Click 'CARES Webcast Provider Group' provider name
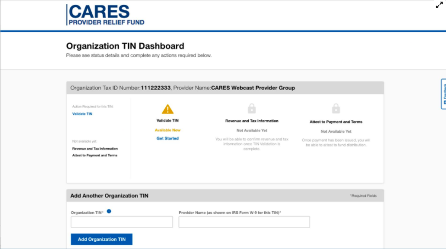Image resolution: width=446 pixels, height=249 pixels. (x=253, y=88)
